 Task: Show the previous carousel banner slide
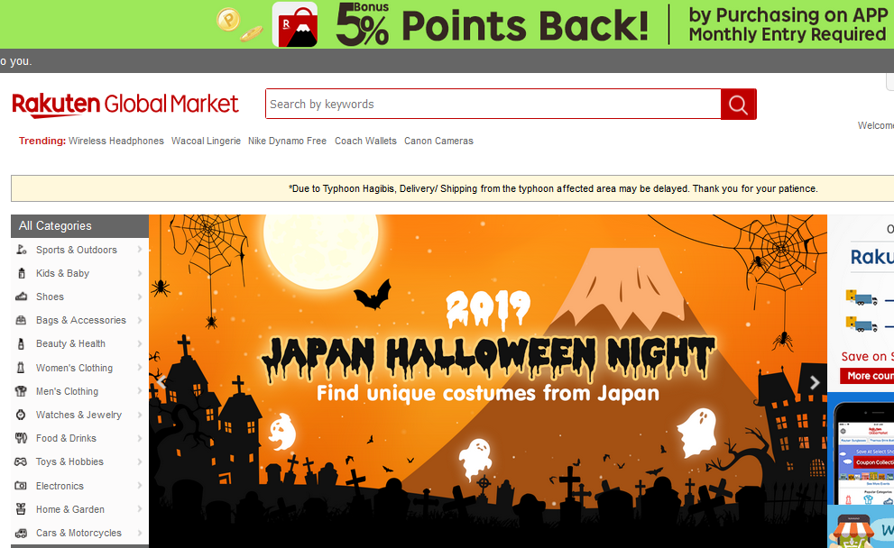(161, 382)
